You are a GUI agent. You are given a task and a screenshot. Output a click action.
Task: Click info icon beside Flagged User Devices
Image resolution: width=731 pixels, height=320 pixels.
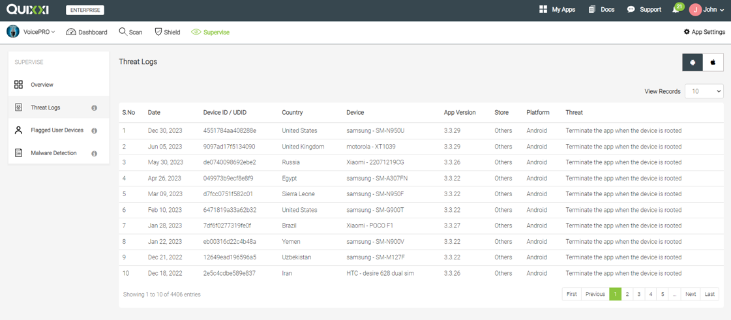[94, 131]
